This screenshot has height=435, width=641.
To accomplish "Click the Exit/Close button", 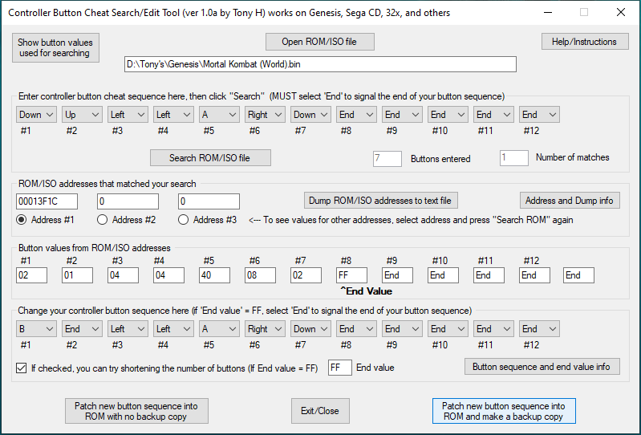I will pyautogui.click(x=320, y=411).
